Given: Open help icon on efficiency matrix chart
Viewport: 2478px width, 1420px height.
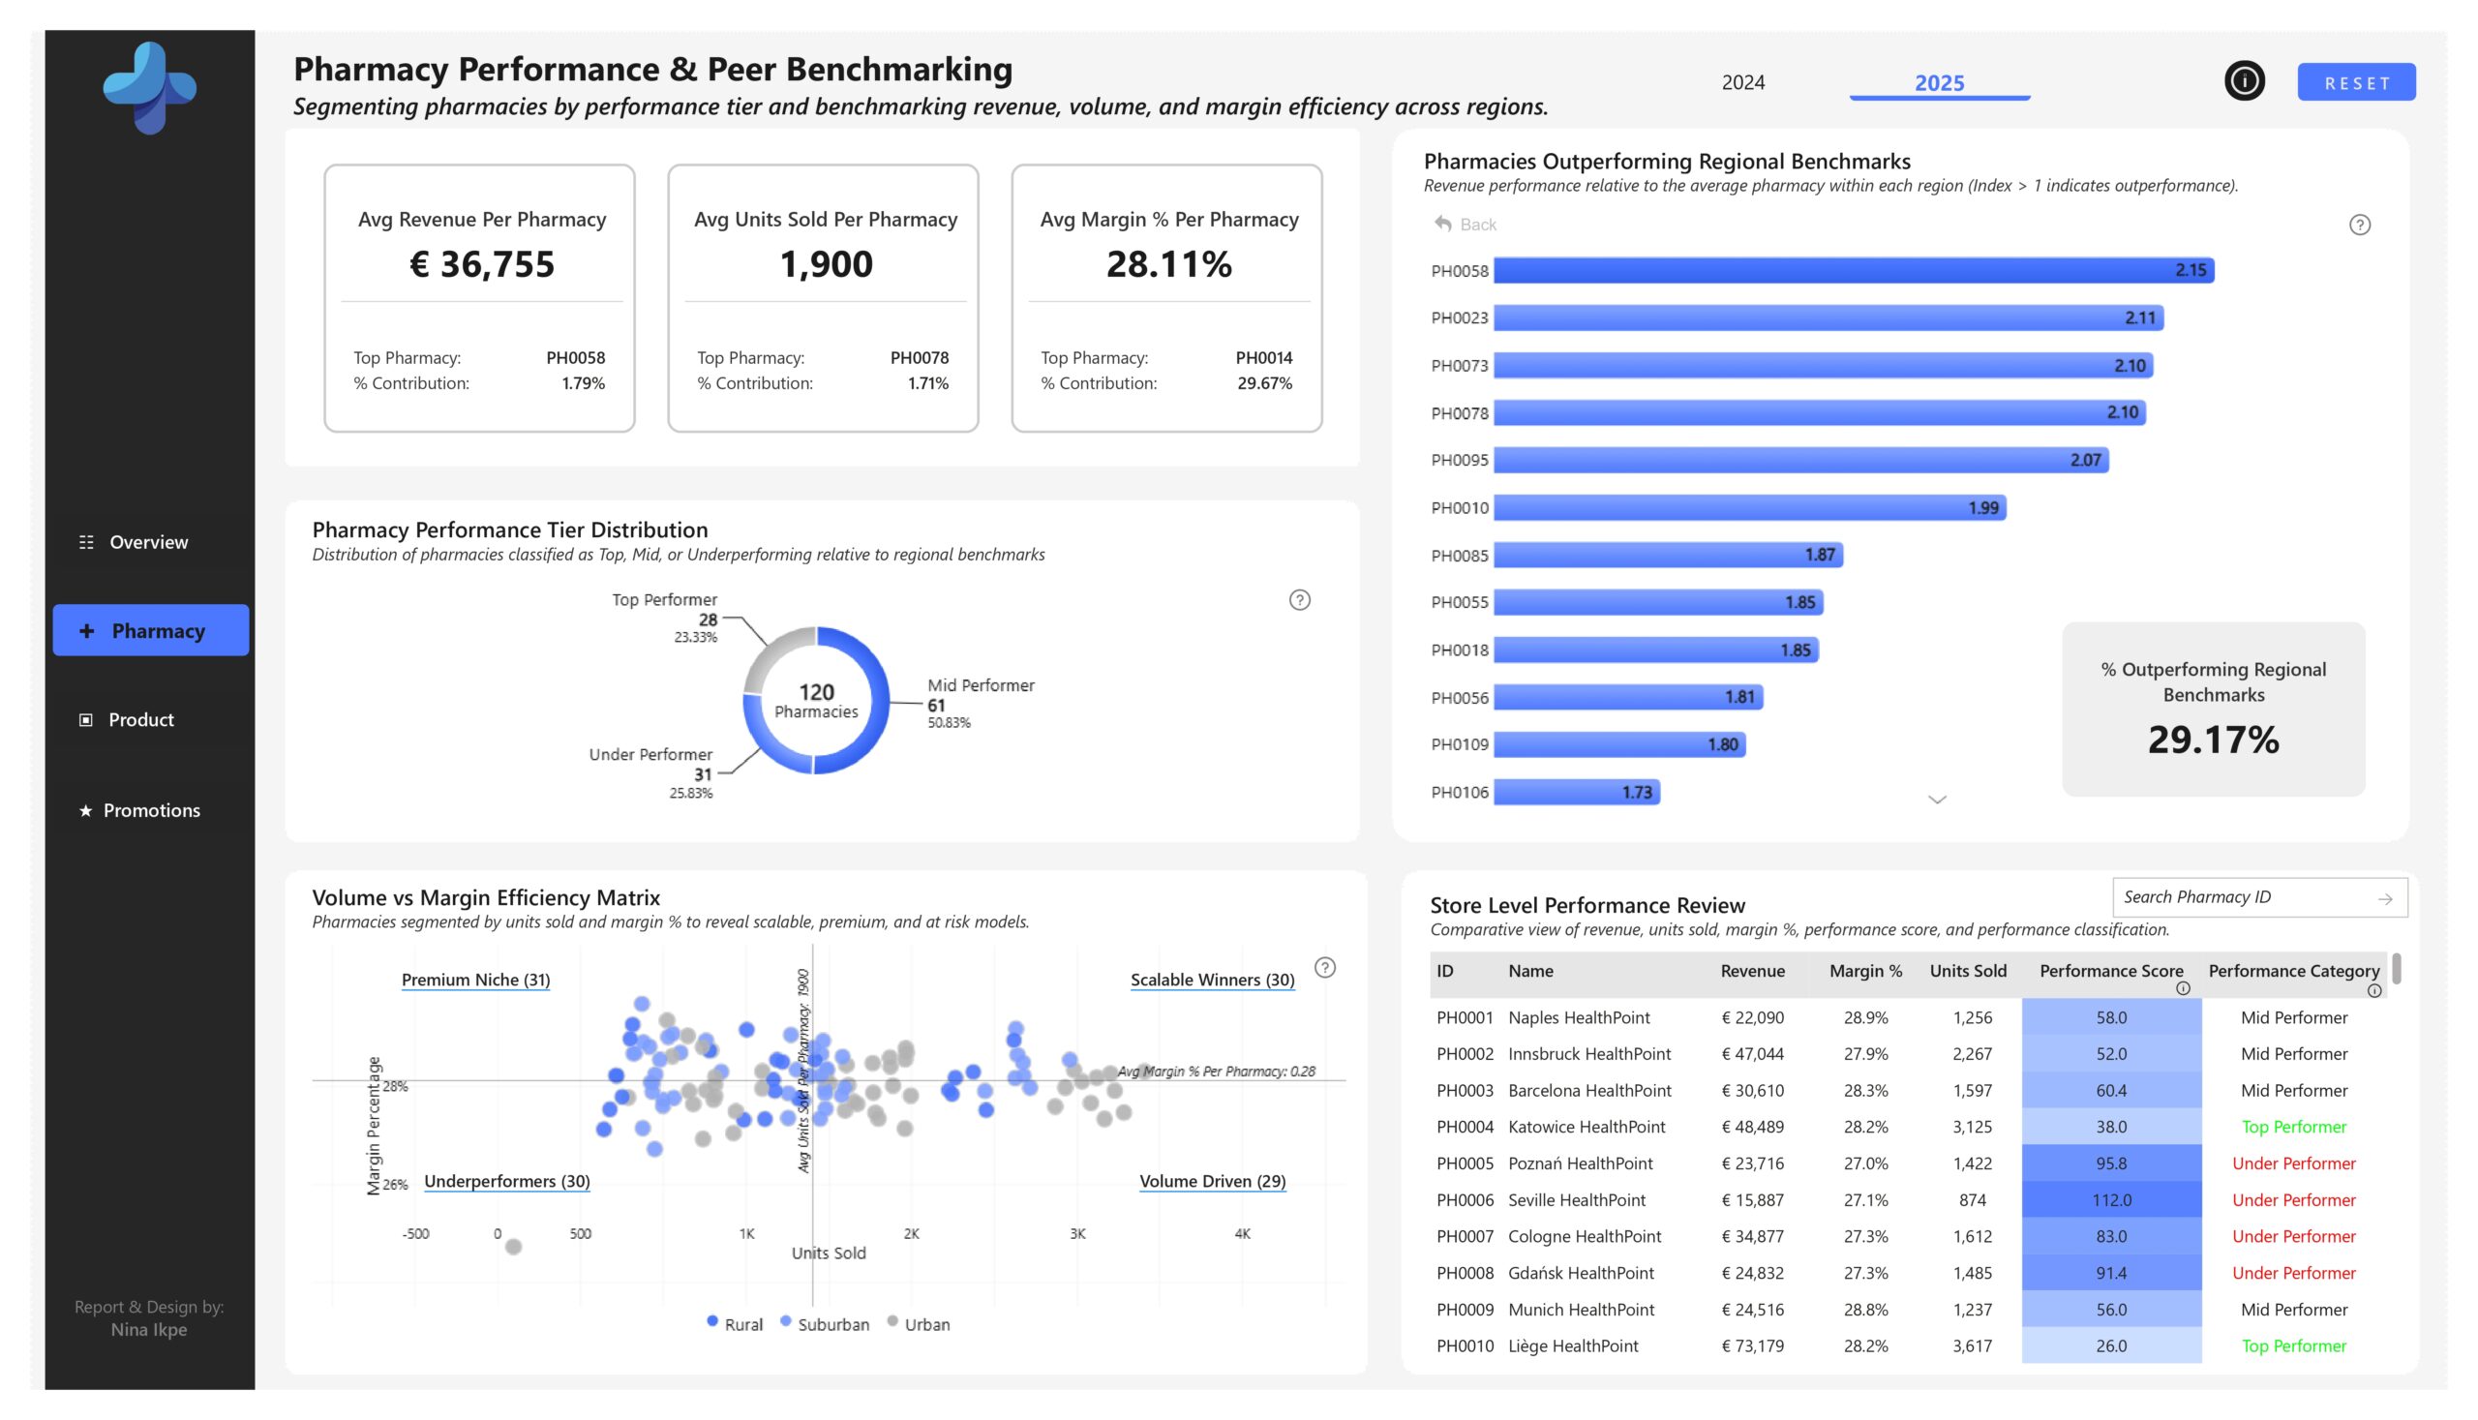Looking at the screenshot, I should coord(1323,967).
